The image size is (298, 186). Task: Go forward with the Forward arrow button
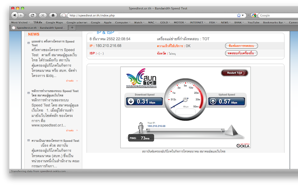[21, 15]
